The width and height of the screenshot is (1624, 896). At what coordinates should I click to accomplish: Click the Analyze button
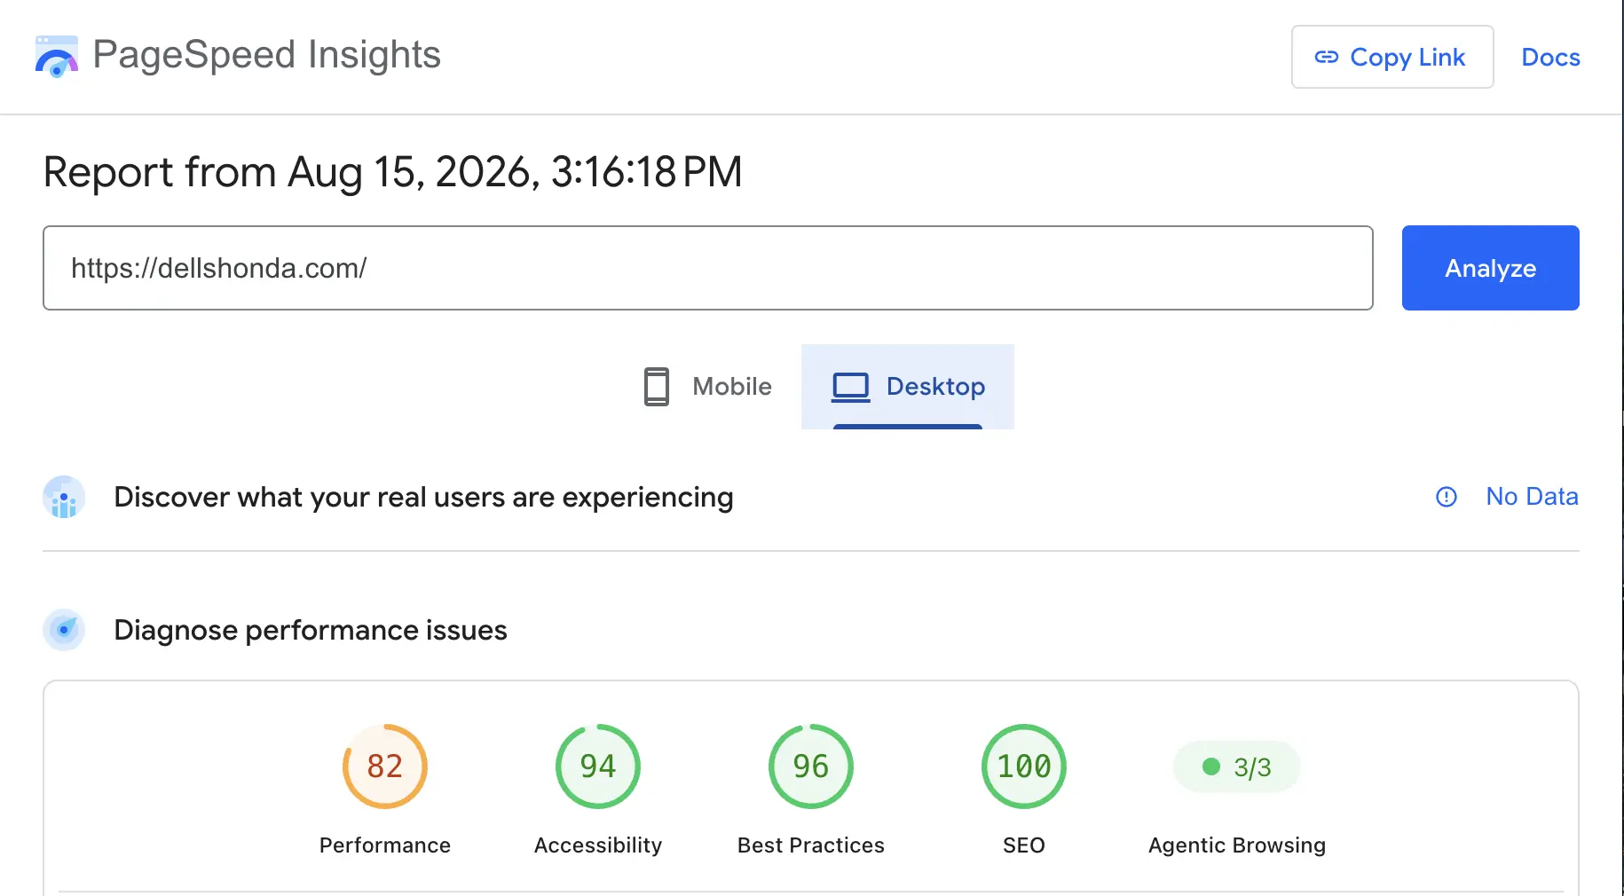[1491, 268]
